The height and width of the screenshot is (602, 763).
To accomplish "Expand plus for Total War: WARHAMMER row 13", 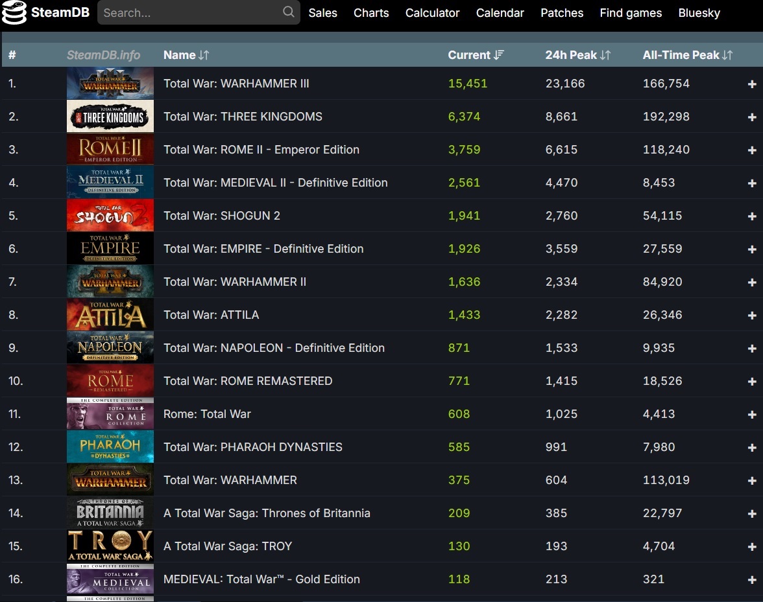I will 752,481.
